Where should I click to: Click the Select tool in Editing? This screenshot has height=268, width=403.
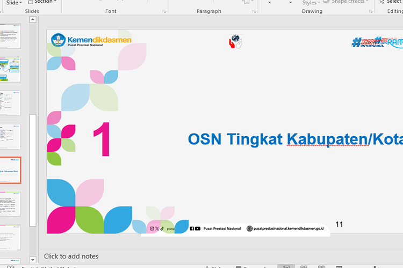(391, 2)
